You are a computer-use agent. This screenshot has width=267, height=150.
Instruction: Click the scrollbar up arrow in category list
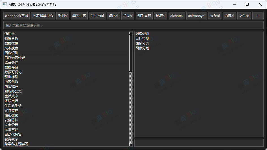pos(131,33)
